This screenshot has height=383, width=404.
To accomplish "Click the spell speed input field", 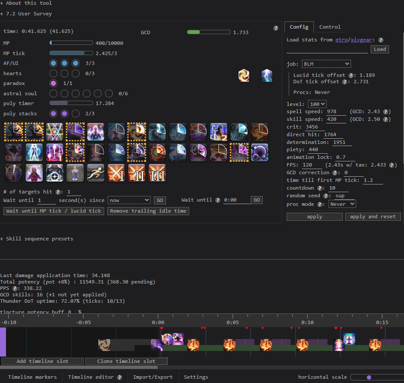I will (336, 112).
